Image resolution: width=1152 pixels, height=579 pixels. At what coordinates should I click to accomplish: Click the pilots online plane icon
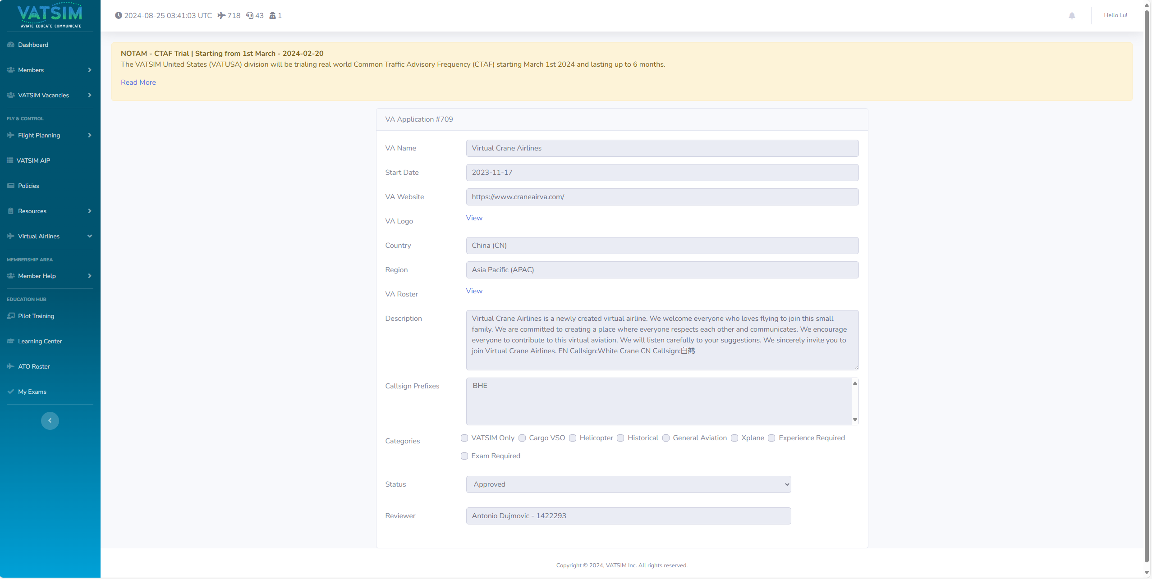(221, 15)
